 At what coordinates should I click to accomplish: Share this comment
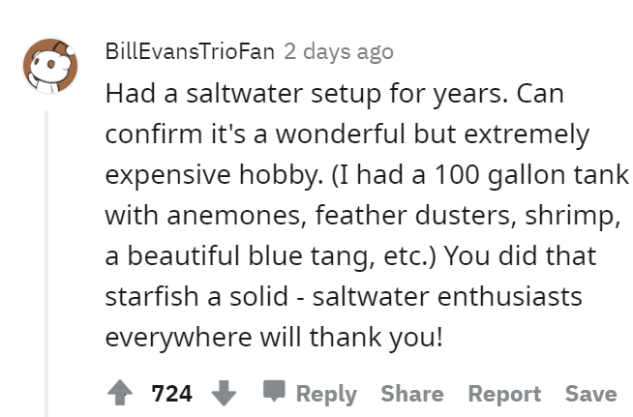click(411, 394)
